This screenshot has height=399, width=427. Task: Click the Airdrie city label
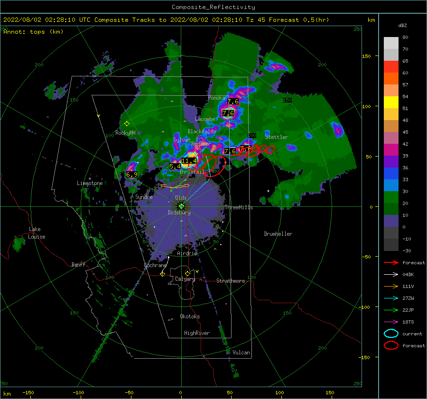click(187, 253)
